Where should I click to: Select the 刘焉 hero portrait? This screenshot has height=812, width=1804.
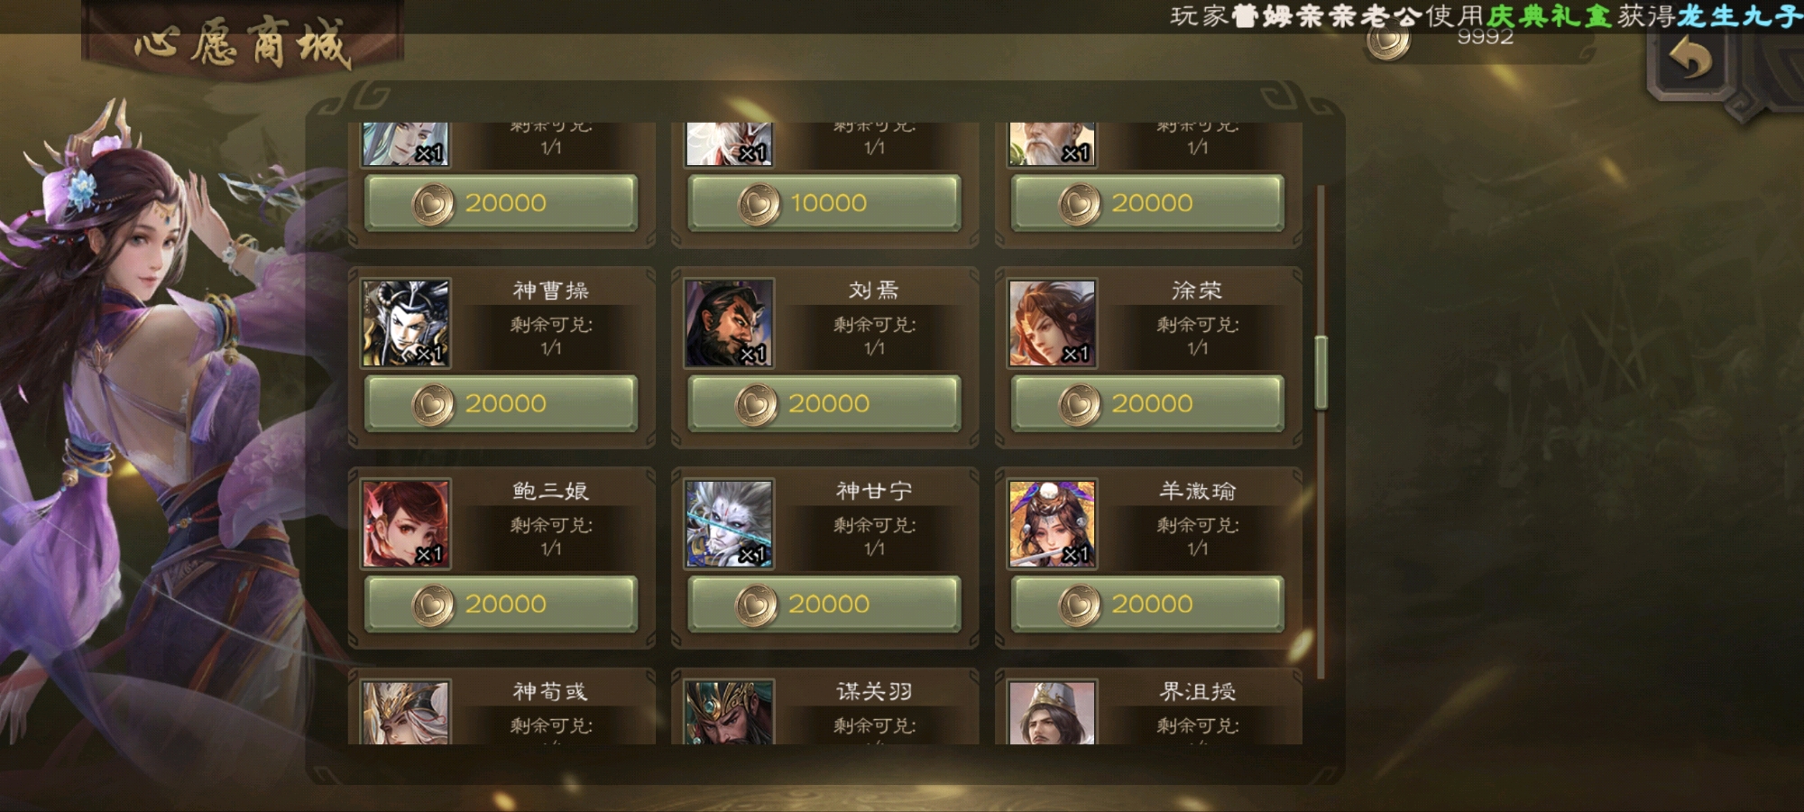pos(729,323)
